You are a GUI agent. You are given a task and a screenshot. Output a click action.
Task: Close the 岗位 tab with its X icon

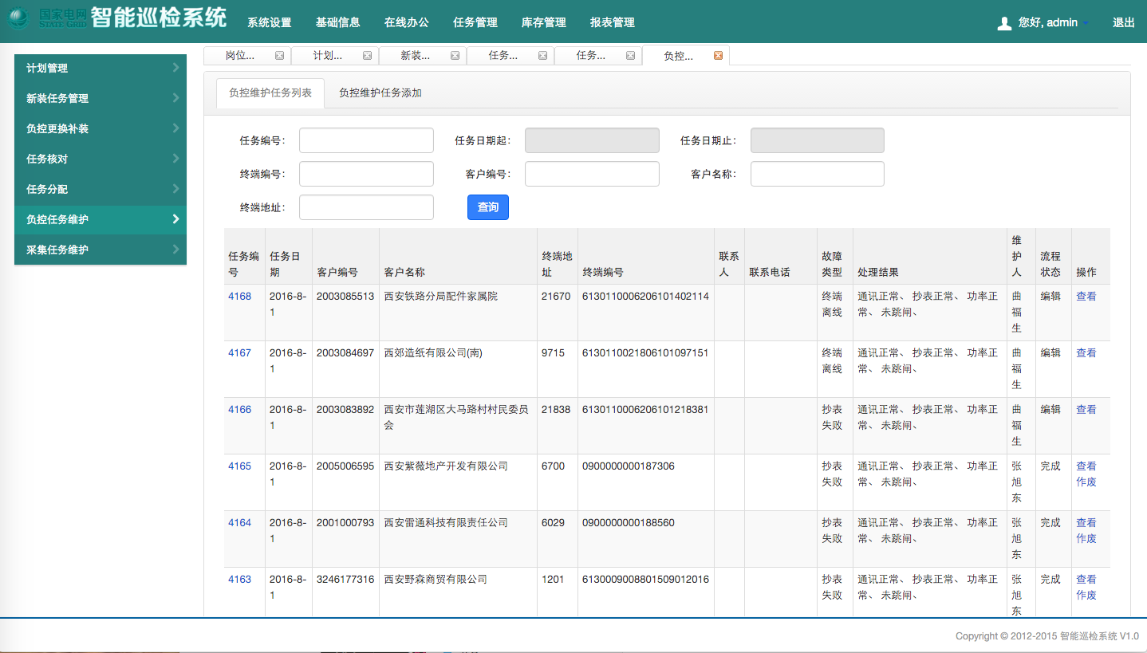pos(279,56)
